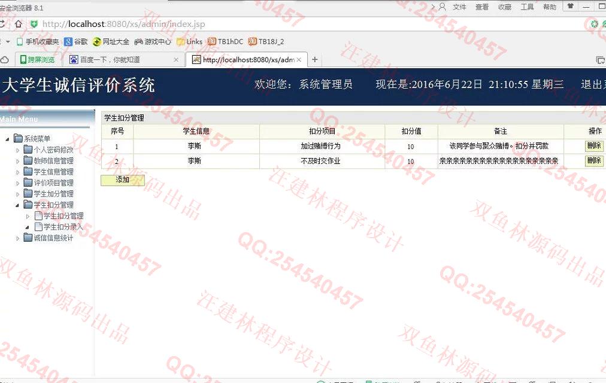The image size is (606, 383).
Task: Click the 扣分值 column header
Action: click(x=411, y=131)
